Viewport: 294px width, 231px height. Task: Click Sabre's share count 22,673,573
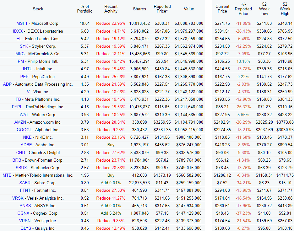click(139, 183)
